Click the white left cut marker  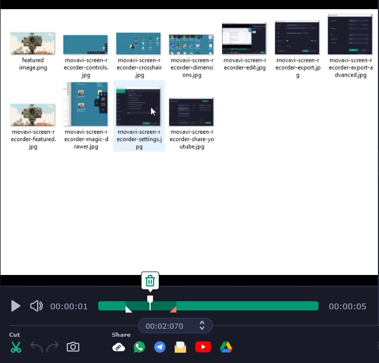coord(128,309)
